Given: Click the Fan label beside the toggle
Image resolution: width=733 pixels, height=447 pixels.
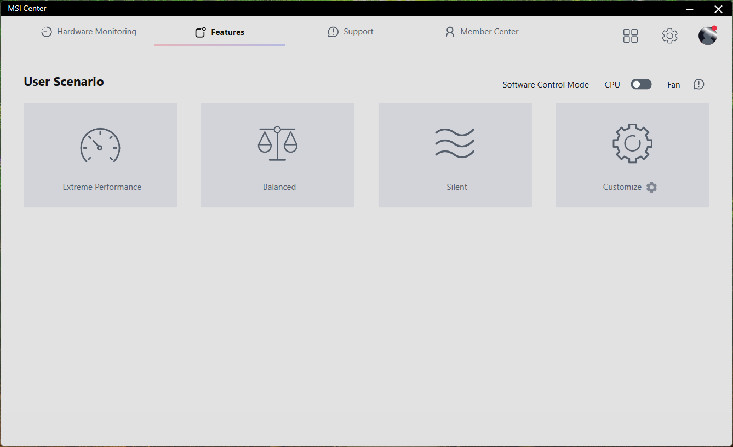Looking at the screenshot, I should tap(674, 85).
